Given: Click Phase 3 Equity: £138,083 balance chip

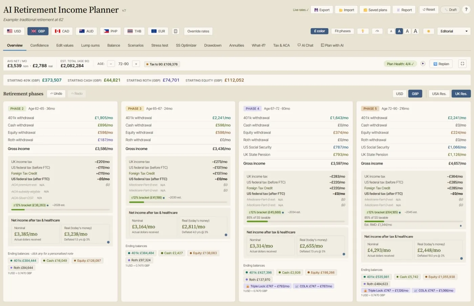Looking at the screenshot, I should click(203, 253).
